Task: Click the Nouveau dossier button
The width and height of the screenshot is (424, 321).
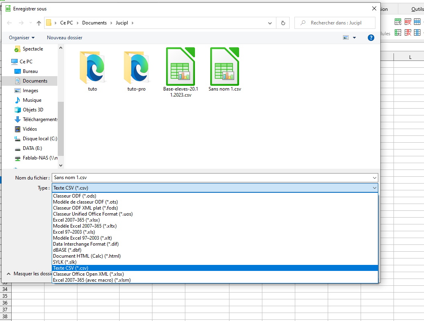Action: [65, 38]
